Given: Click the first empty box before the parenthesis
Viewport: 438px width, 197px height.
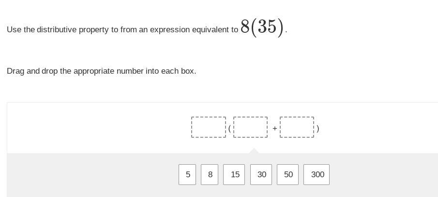Looking at the screenshot, I should pyautogui.click(x=209, y=127).
